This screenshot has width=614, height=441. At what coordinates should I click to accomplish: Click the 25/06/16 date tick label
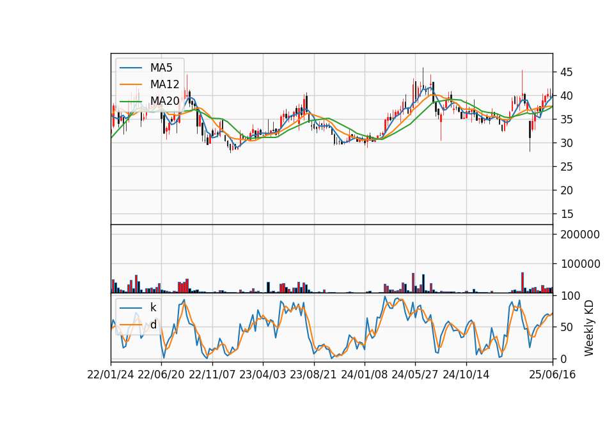click(553, 375)
